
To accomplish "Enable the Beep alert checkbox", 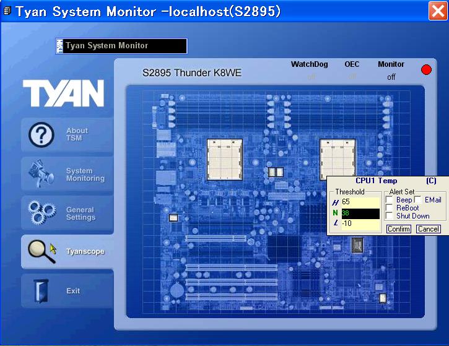I will [x=389, y=199].
